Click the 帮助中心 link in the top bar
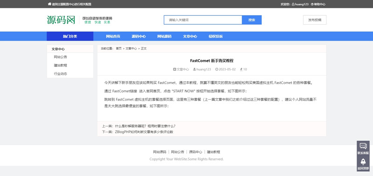The image size is (373, 176). [320, 4]
